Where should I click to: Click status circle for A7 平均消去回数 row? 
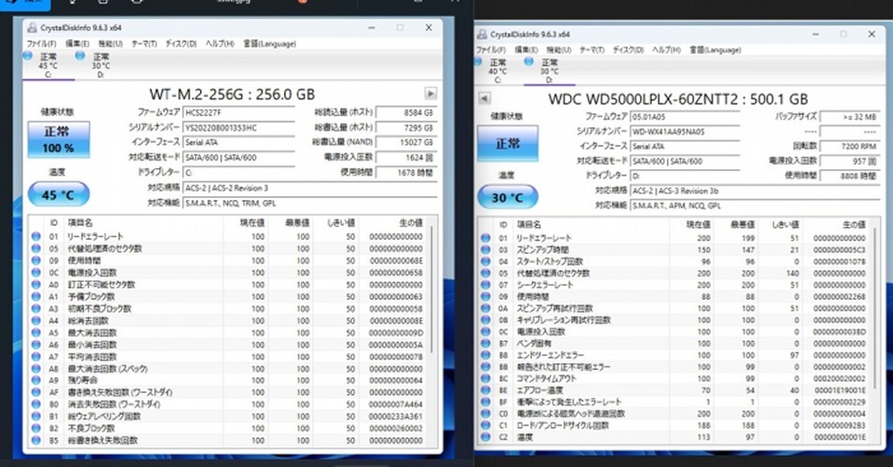pos(35,357)
